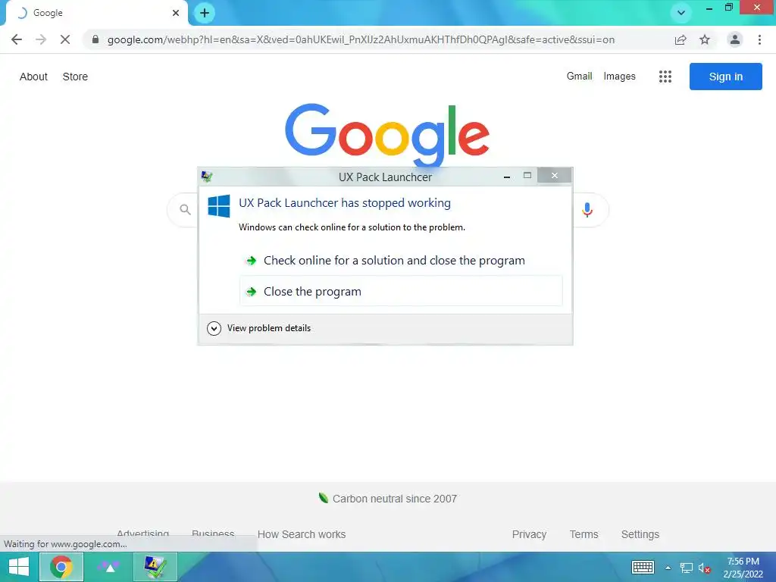Open the Windows Start button
776x582 pixels.
pyautogui.click(x=19, y=567)
